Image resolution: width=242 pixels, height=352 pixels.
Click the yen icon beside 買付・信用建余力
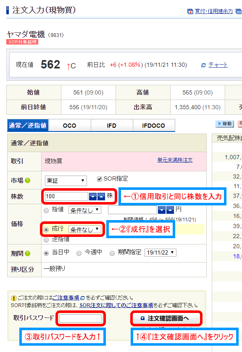tap(190, 11)
